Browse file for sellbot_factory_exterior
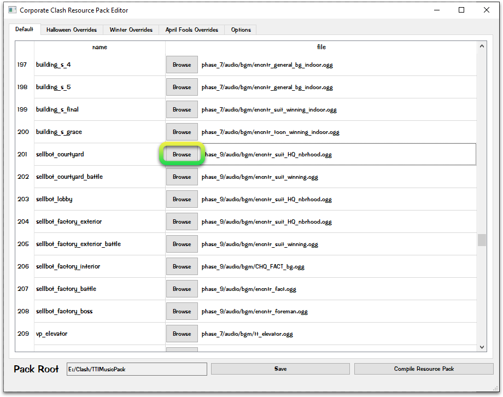503x397 pixels. [182, 222]
